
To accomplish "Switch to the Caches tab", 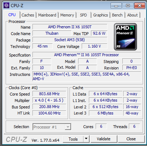I will pos(28,15).
